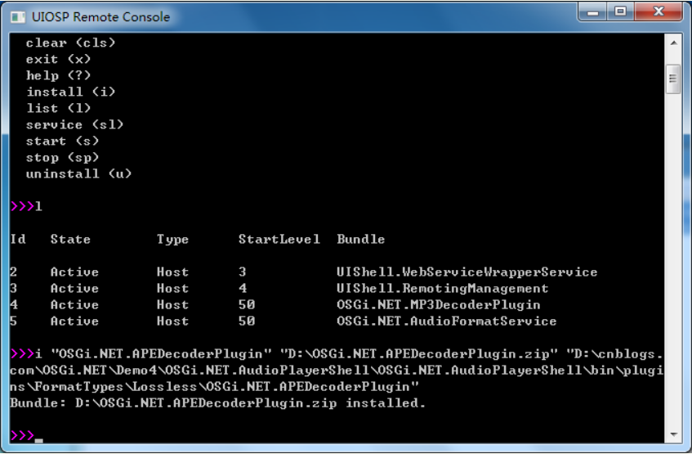Click the UIShell.WebServiceWrapperService bundle row
692x454 pixels.
coord(304,272)
